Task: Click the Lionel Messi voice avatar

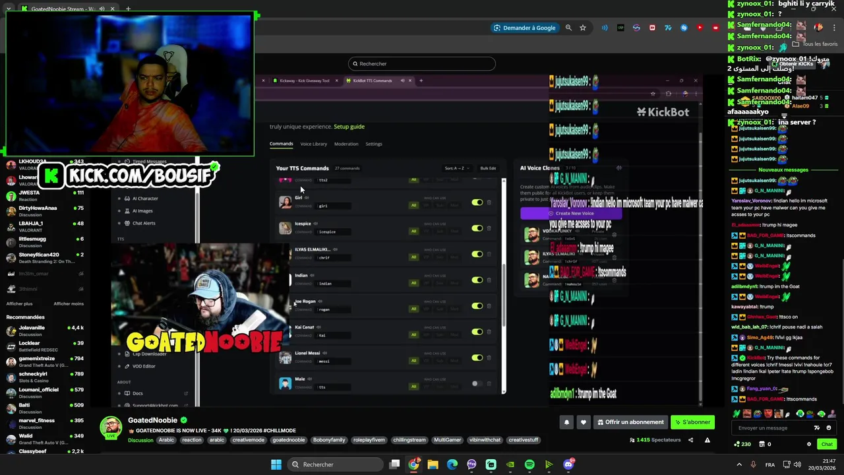Action: click(285, 358)
